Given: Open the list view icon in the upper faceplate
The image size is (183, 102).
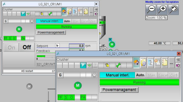Looking at the screenshot, I should coord(75,12).
